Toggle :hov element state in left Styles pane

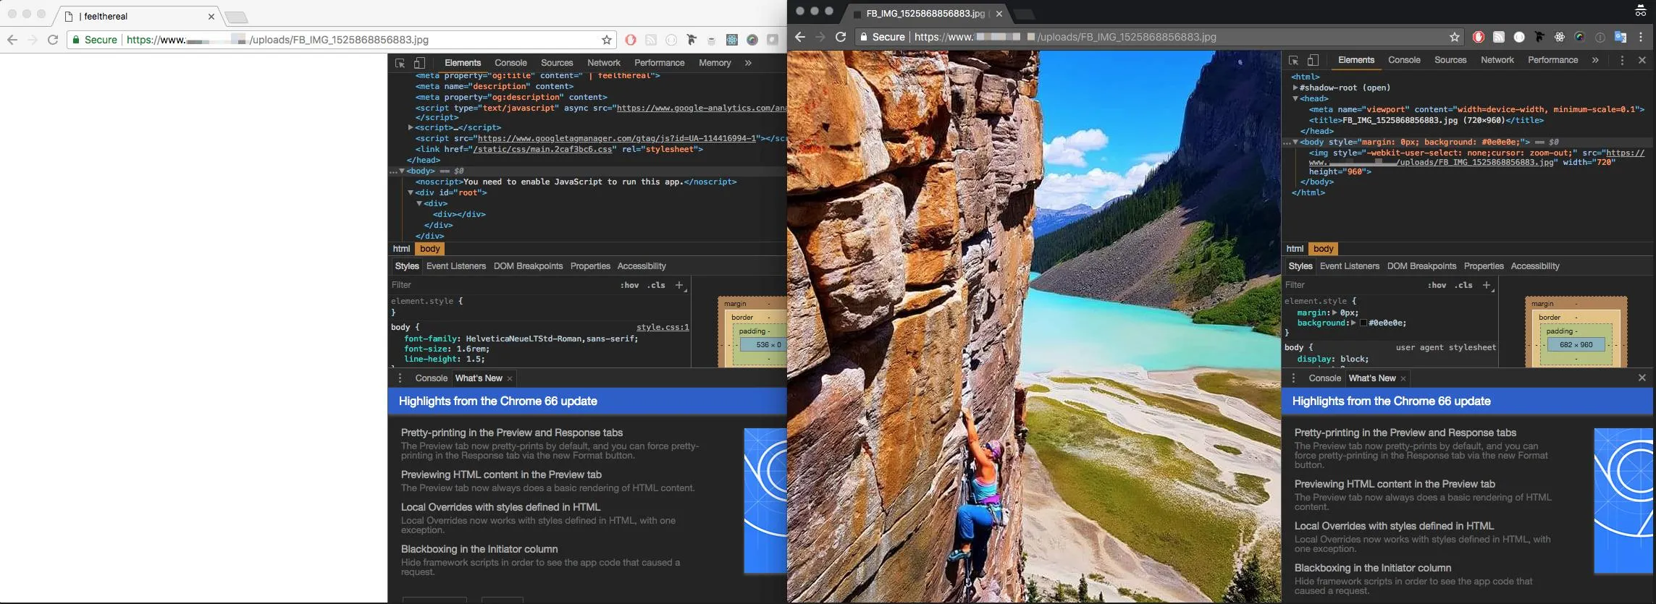629,285
